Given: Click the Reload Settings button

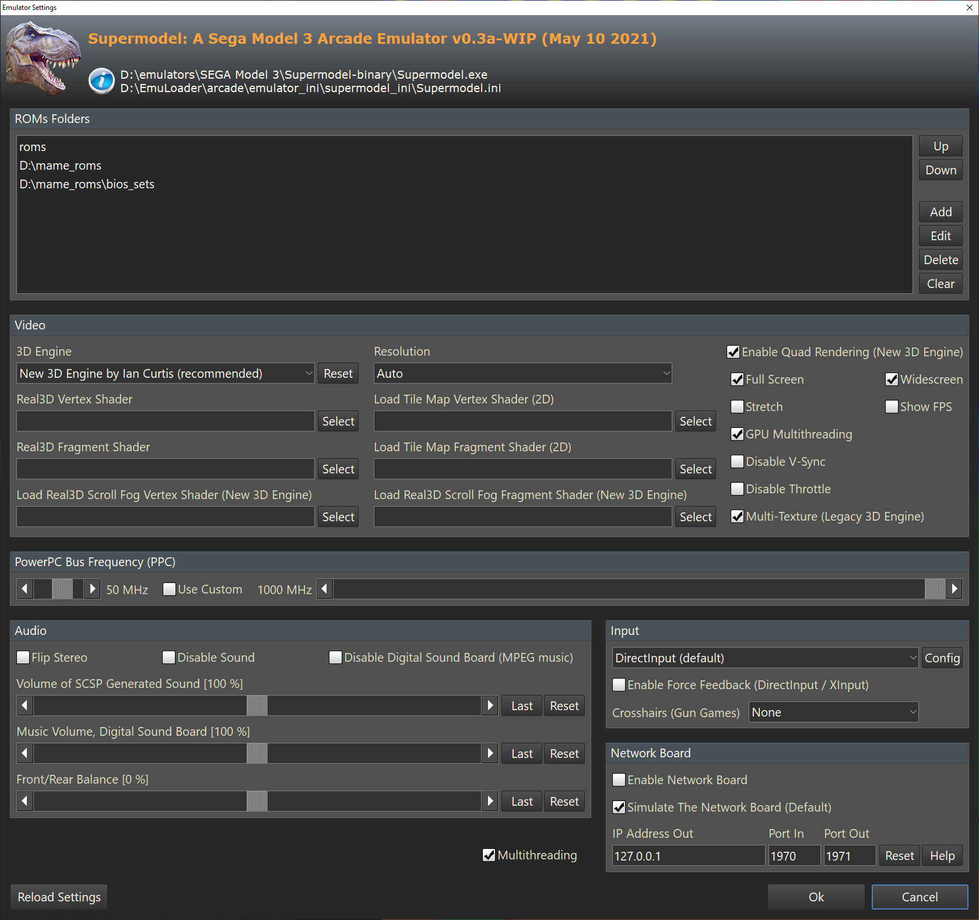Looking at the screenshot, I should (59, 897).
